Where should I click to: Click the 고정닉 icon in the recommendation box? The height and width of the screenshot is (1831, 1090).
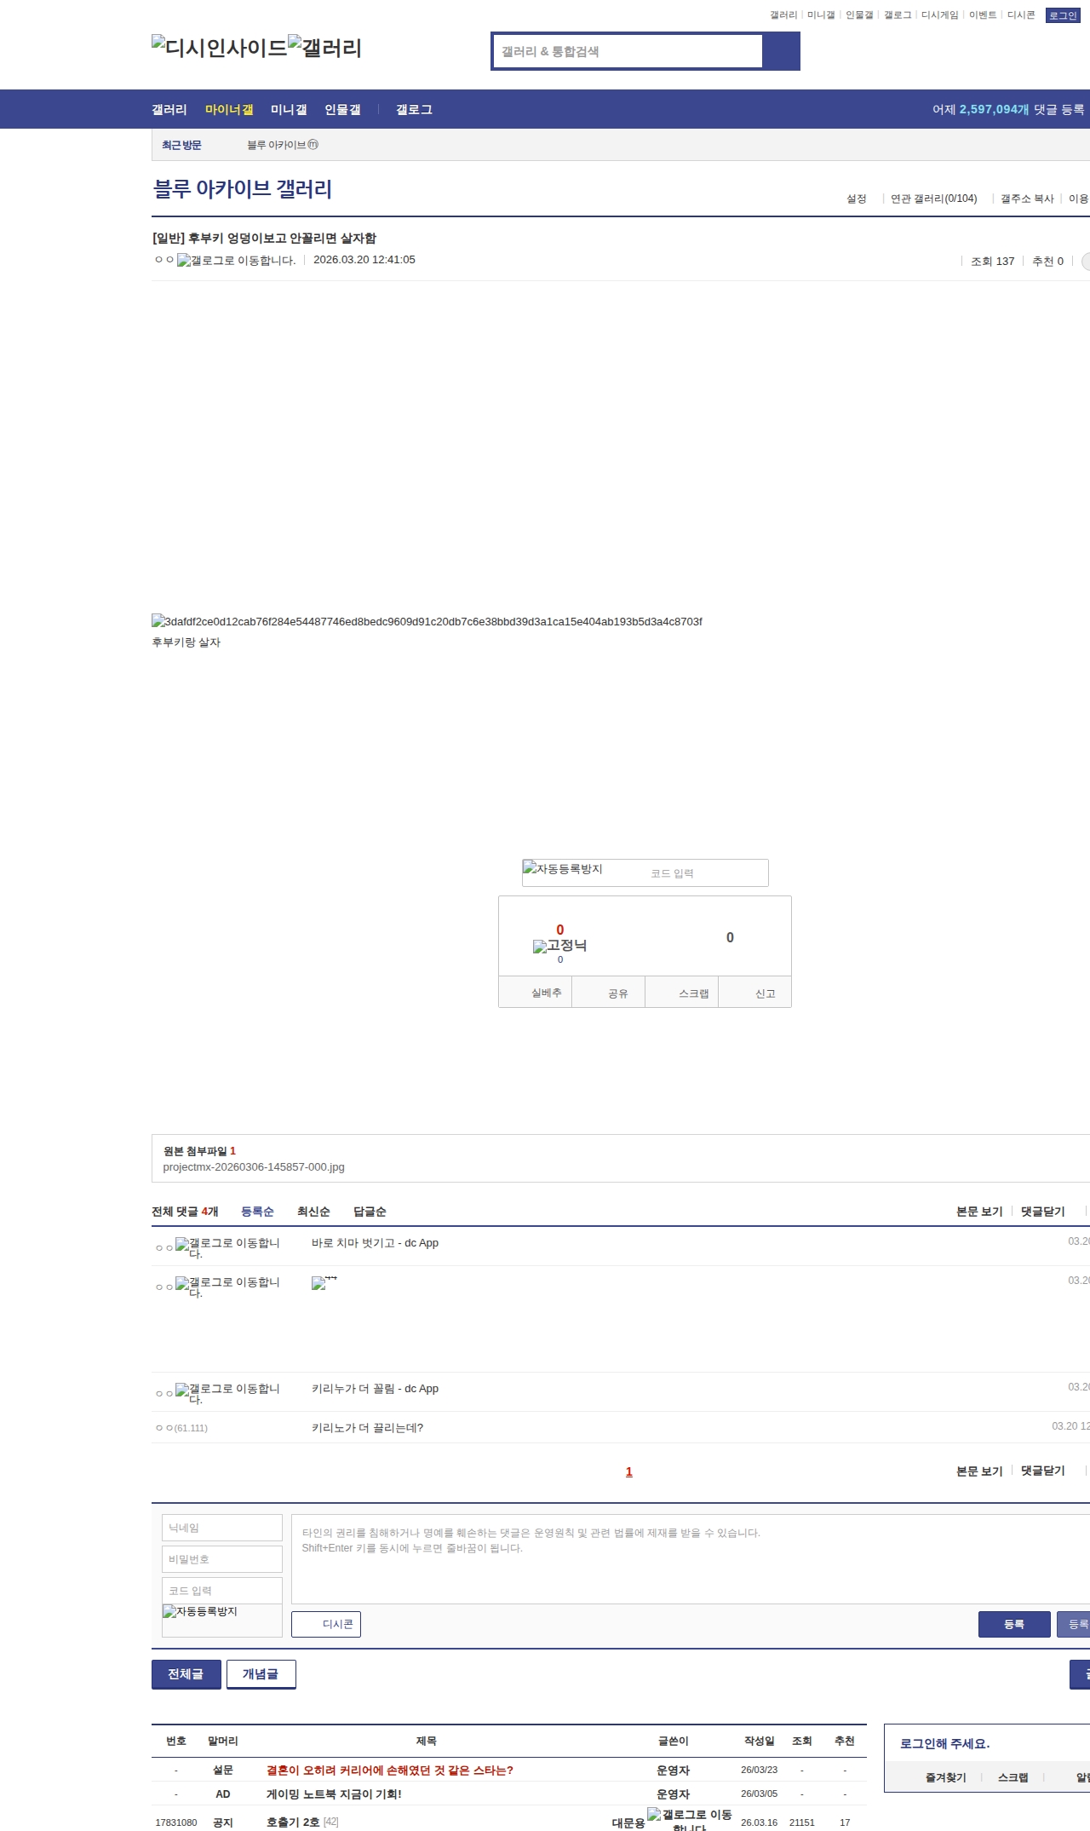[x=559, y=946]
